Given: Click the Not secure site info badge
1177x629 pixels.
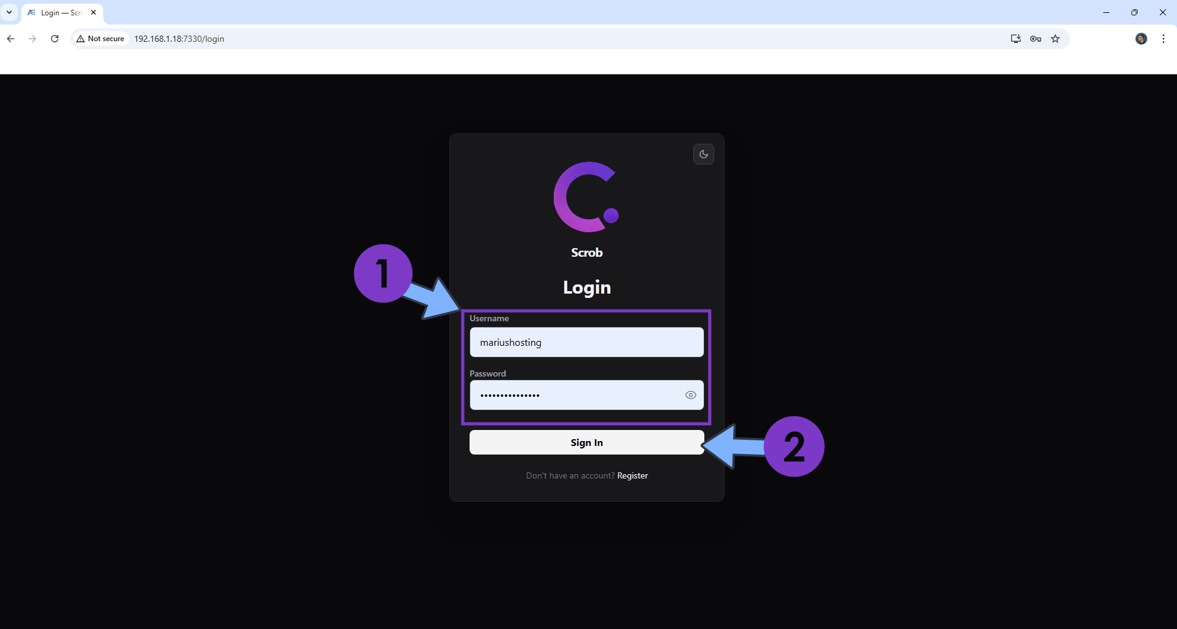Looking at the screenshot, I should [x=101, y=39].
